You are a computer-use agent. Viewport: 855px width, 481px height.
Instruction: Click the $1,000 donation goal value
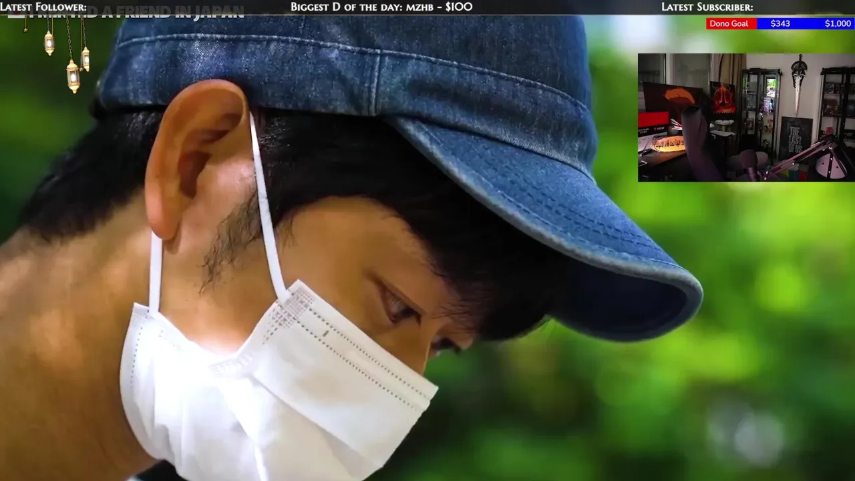pyautogui.click(x=838, y=23)
